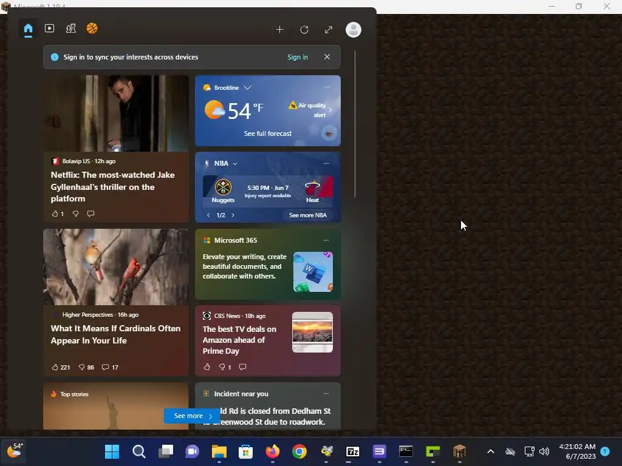The height and width of the screenshot is (466, 622).
Task: Like the CBS News TV deals article
Action: 207,367
